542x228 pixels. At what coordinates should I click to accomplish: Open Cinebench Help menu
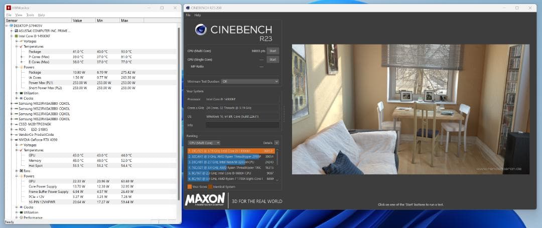click(x=197, y=15)
